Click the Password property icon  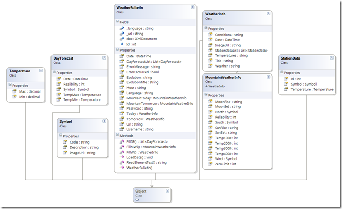122,108
